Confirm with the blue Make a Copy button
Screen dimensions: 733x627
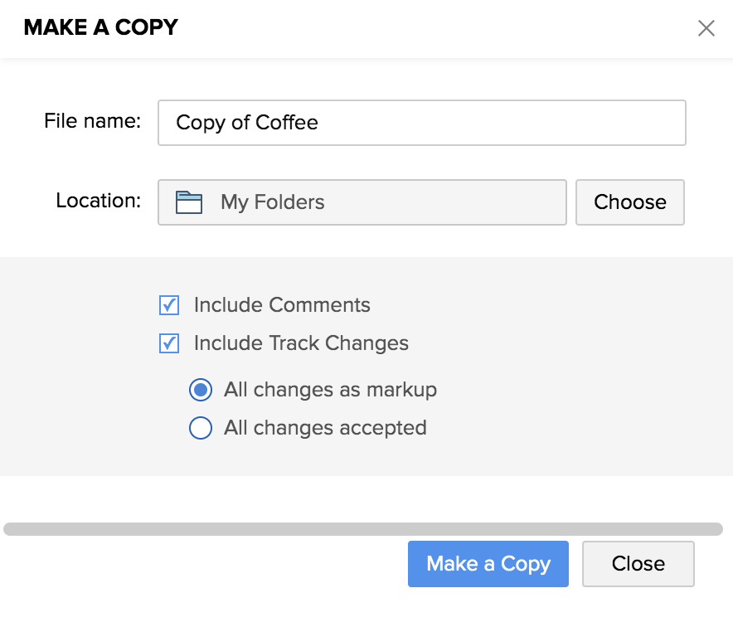(x=488, y=564)
